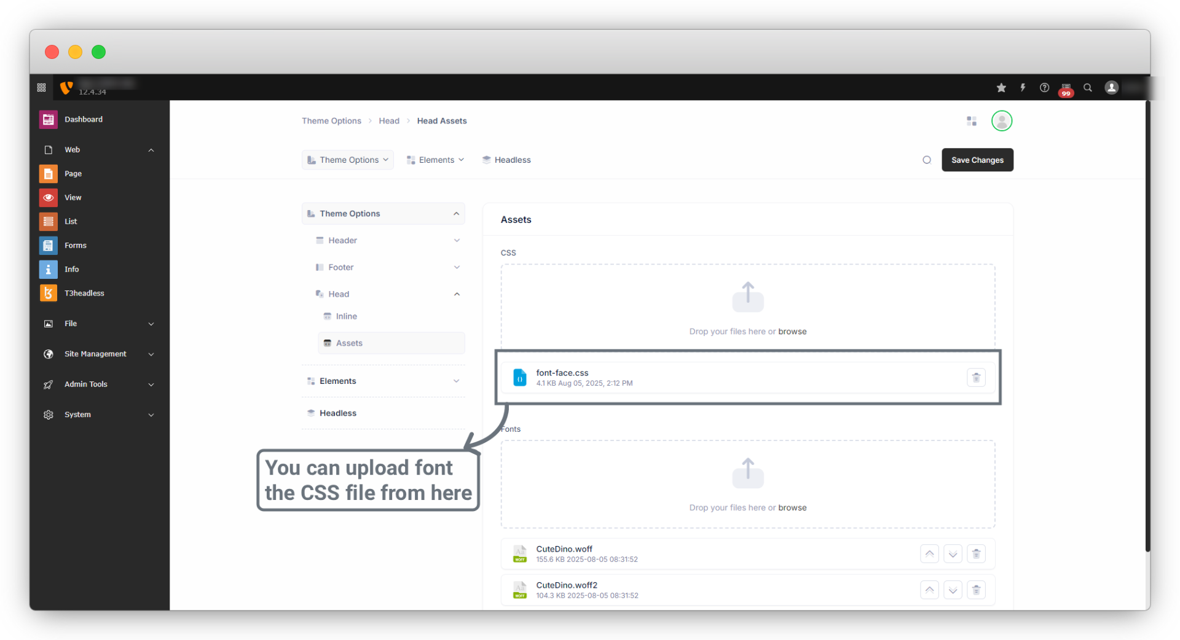Select Inline under Head section

(x=346, y=316)
